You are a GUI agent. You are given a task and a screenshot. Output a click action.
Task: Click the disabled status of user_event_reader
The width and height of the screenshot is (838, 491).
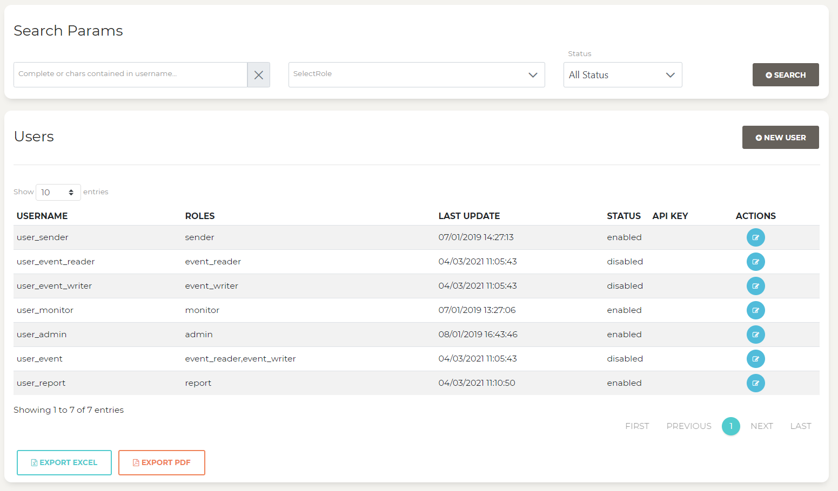click(625, 262)
